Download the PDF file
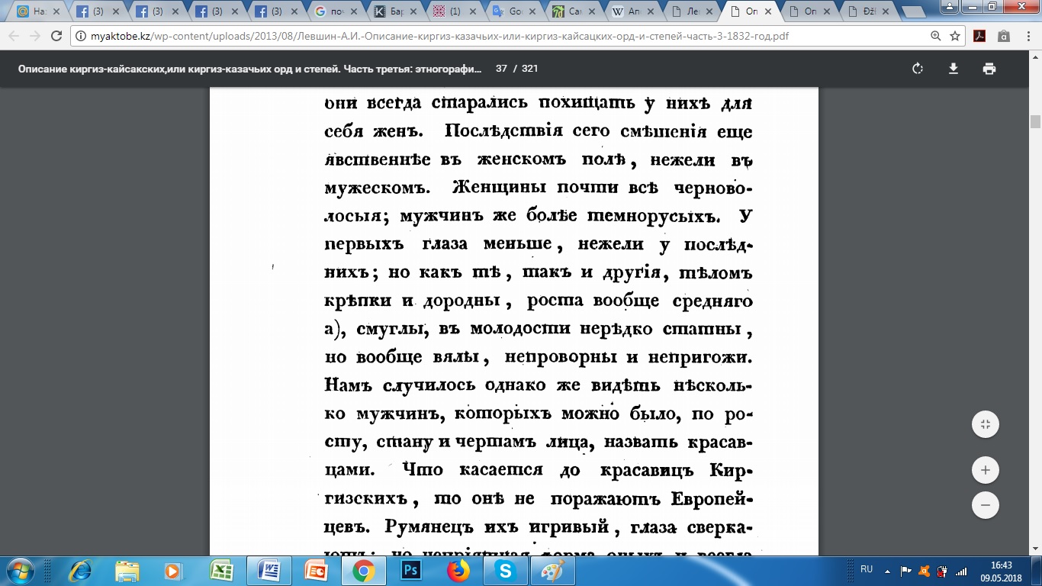This screenshot has height=586, width=1042. point(953,69)
